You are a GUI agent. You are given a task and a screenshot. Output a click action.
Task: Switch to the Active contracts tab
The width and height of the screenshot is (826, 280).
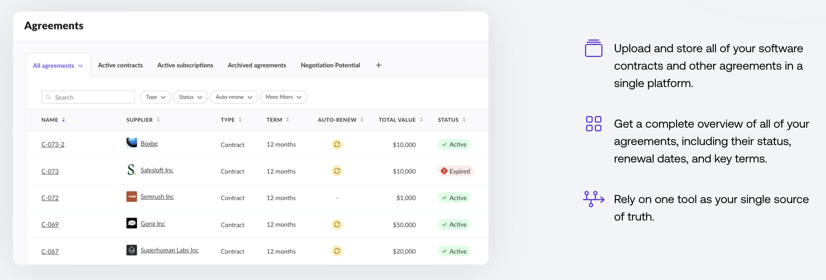[120, 65]
